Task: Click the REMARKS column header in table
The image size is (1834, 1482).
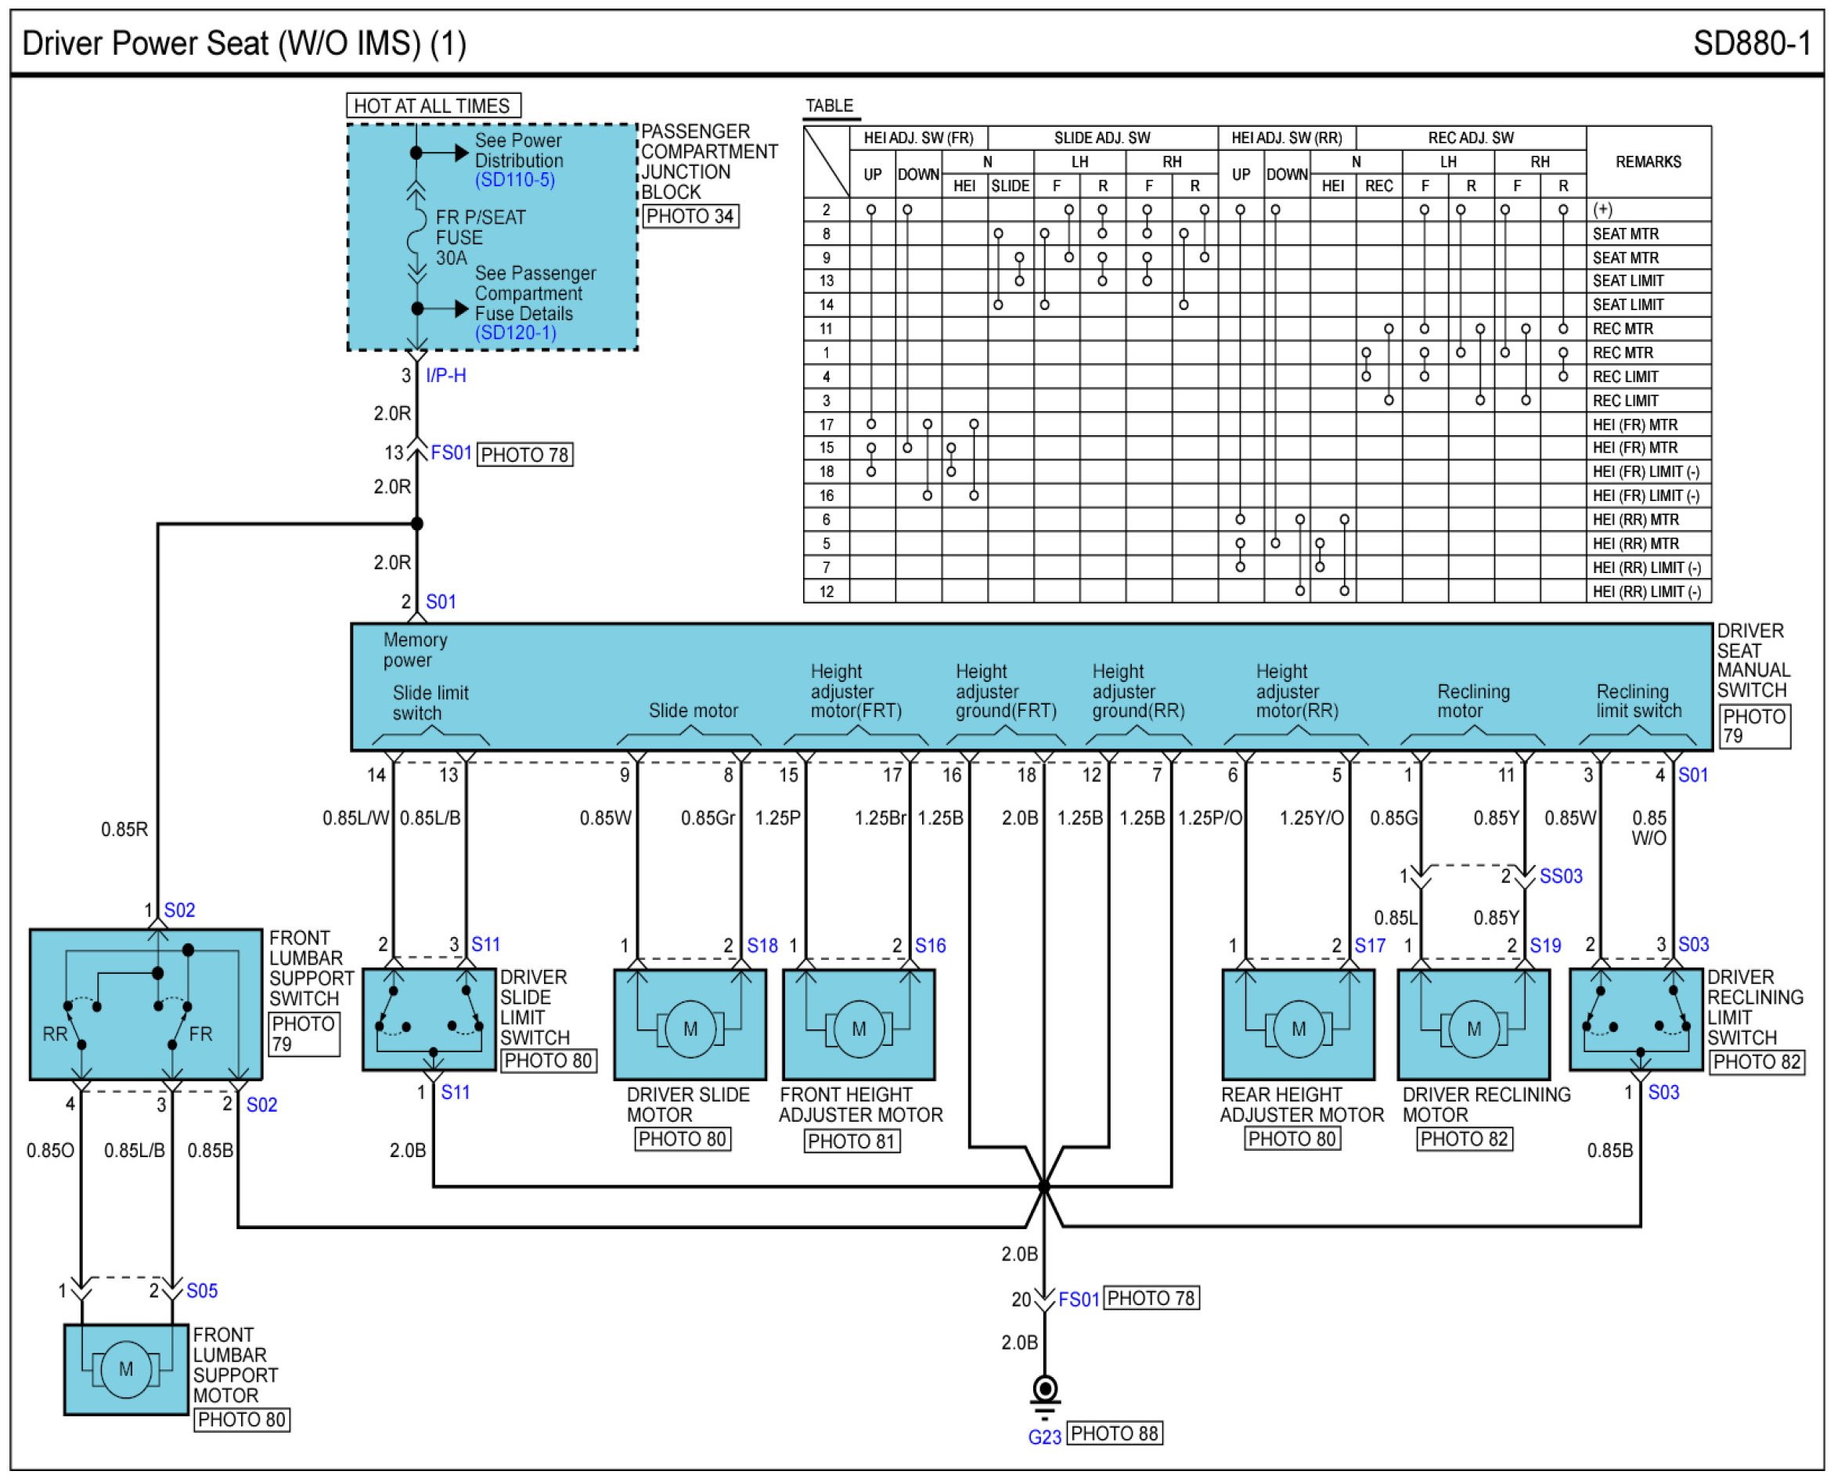Action: coord(1647,162)
